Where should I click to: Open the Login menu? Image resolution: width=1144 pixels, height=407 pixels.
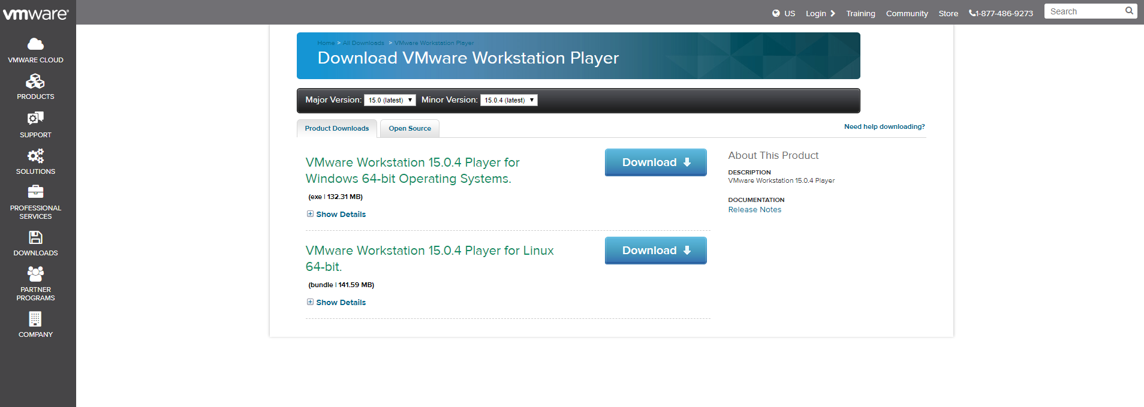[x=820, y=13]
